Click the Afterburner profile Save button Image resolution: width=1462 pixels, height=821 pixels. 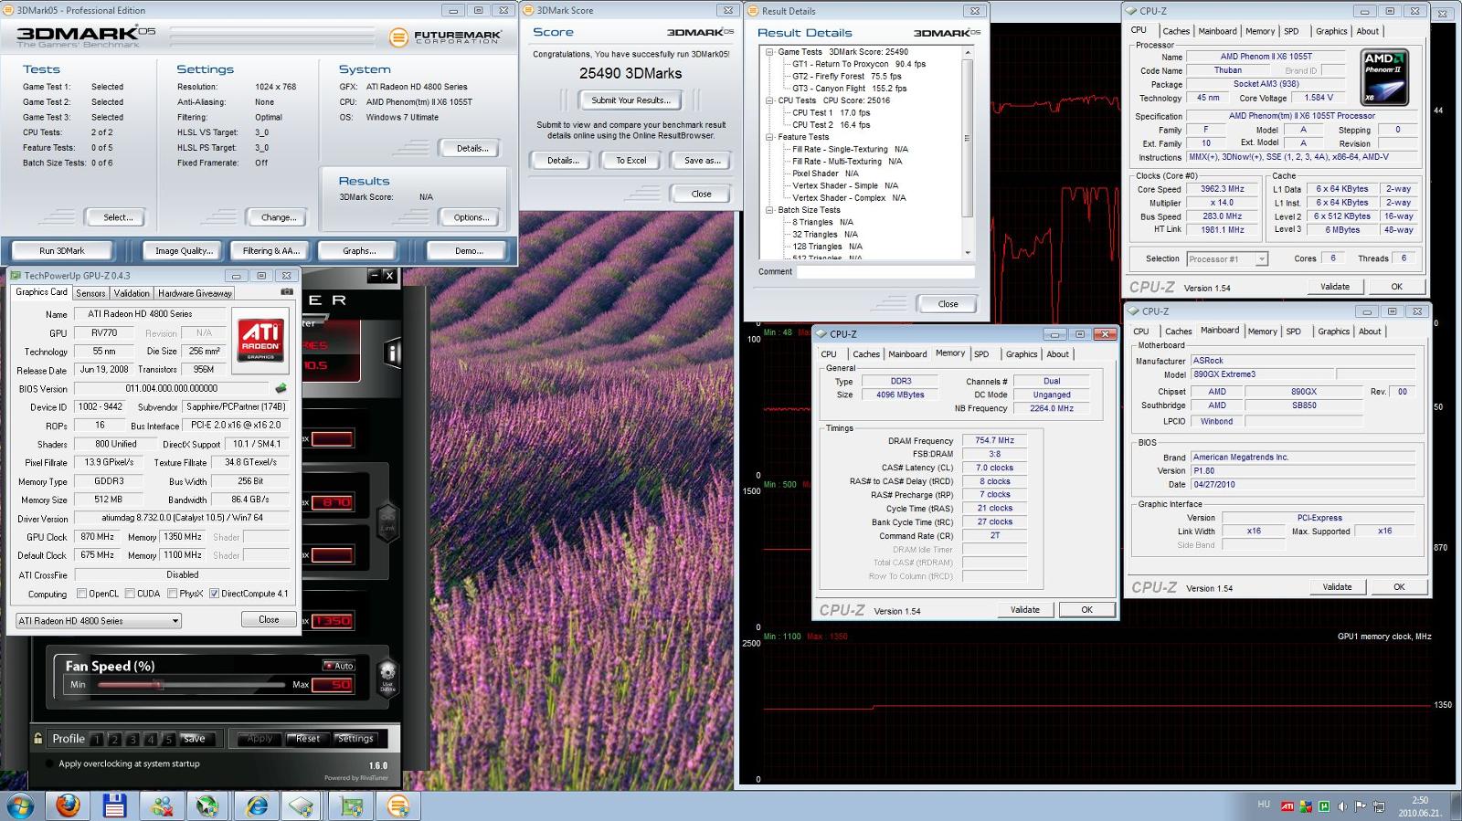(196, 739)
